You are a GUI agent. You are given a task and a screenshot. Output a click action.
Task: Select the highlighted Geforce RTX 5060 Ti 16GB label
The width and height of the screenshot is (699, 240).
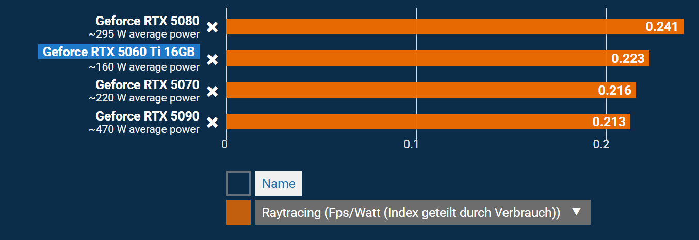119,52
